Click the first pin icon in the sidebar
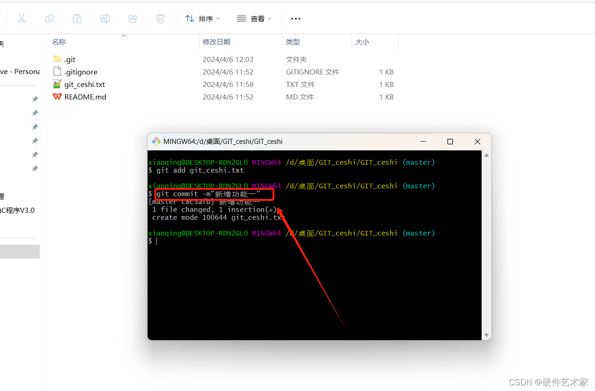This screenshot has height=391, width=595. (35, 99)
